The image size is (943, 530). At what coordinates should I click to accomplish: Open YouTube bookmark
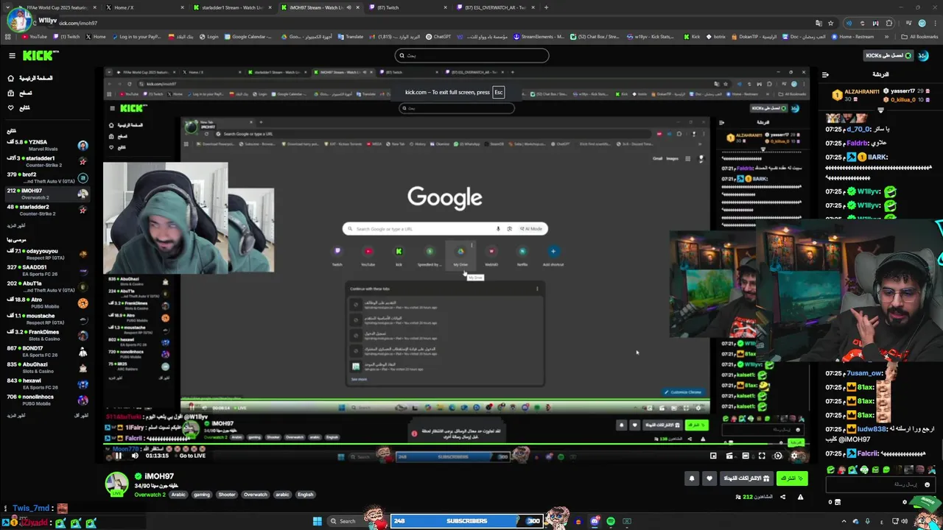pyautogui.click(x=34, y=37)
